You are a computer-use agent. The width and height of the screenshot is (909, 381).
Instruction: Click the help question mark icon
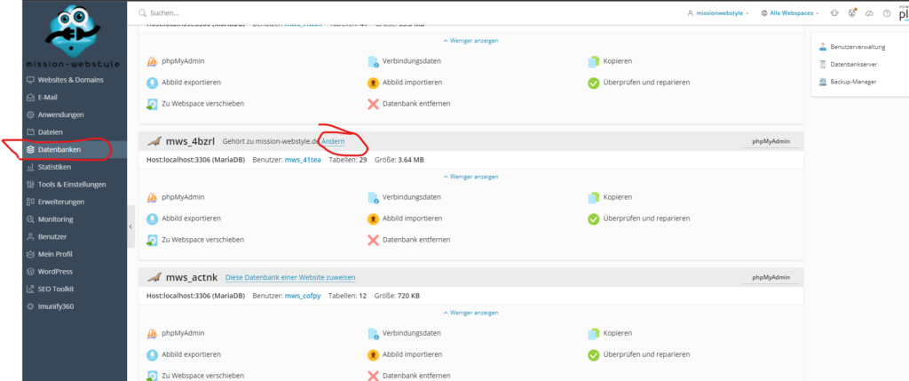coord(886,13)
